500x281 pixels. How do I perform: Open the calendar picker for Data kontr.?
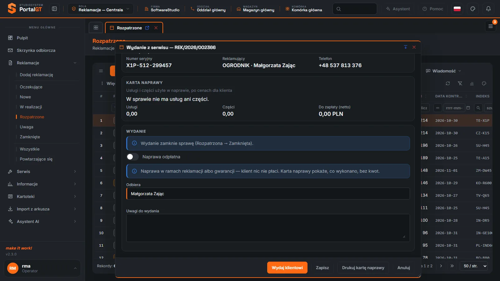pyautogui.click(x=468, y=108)
